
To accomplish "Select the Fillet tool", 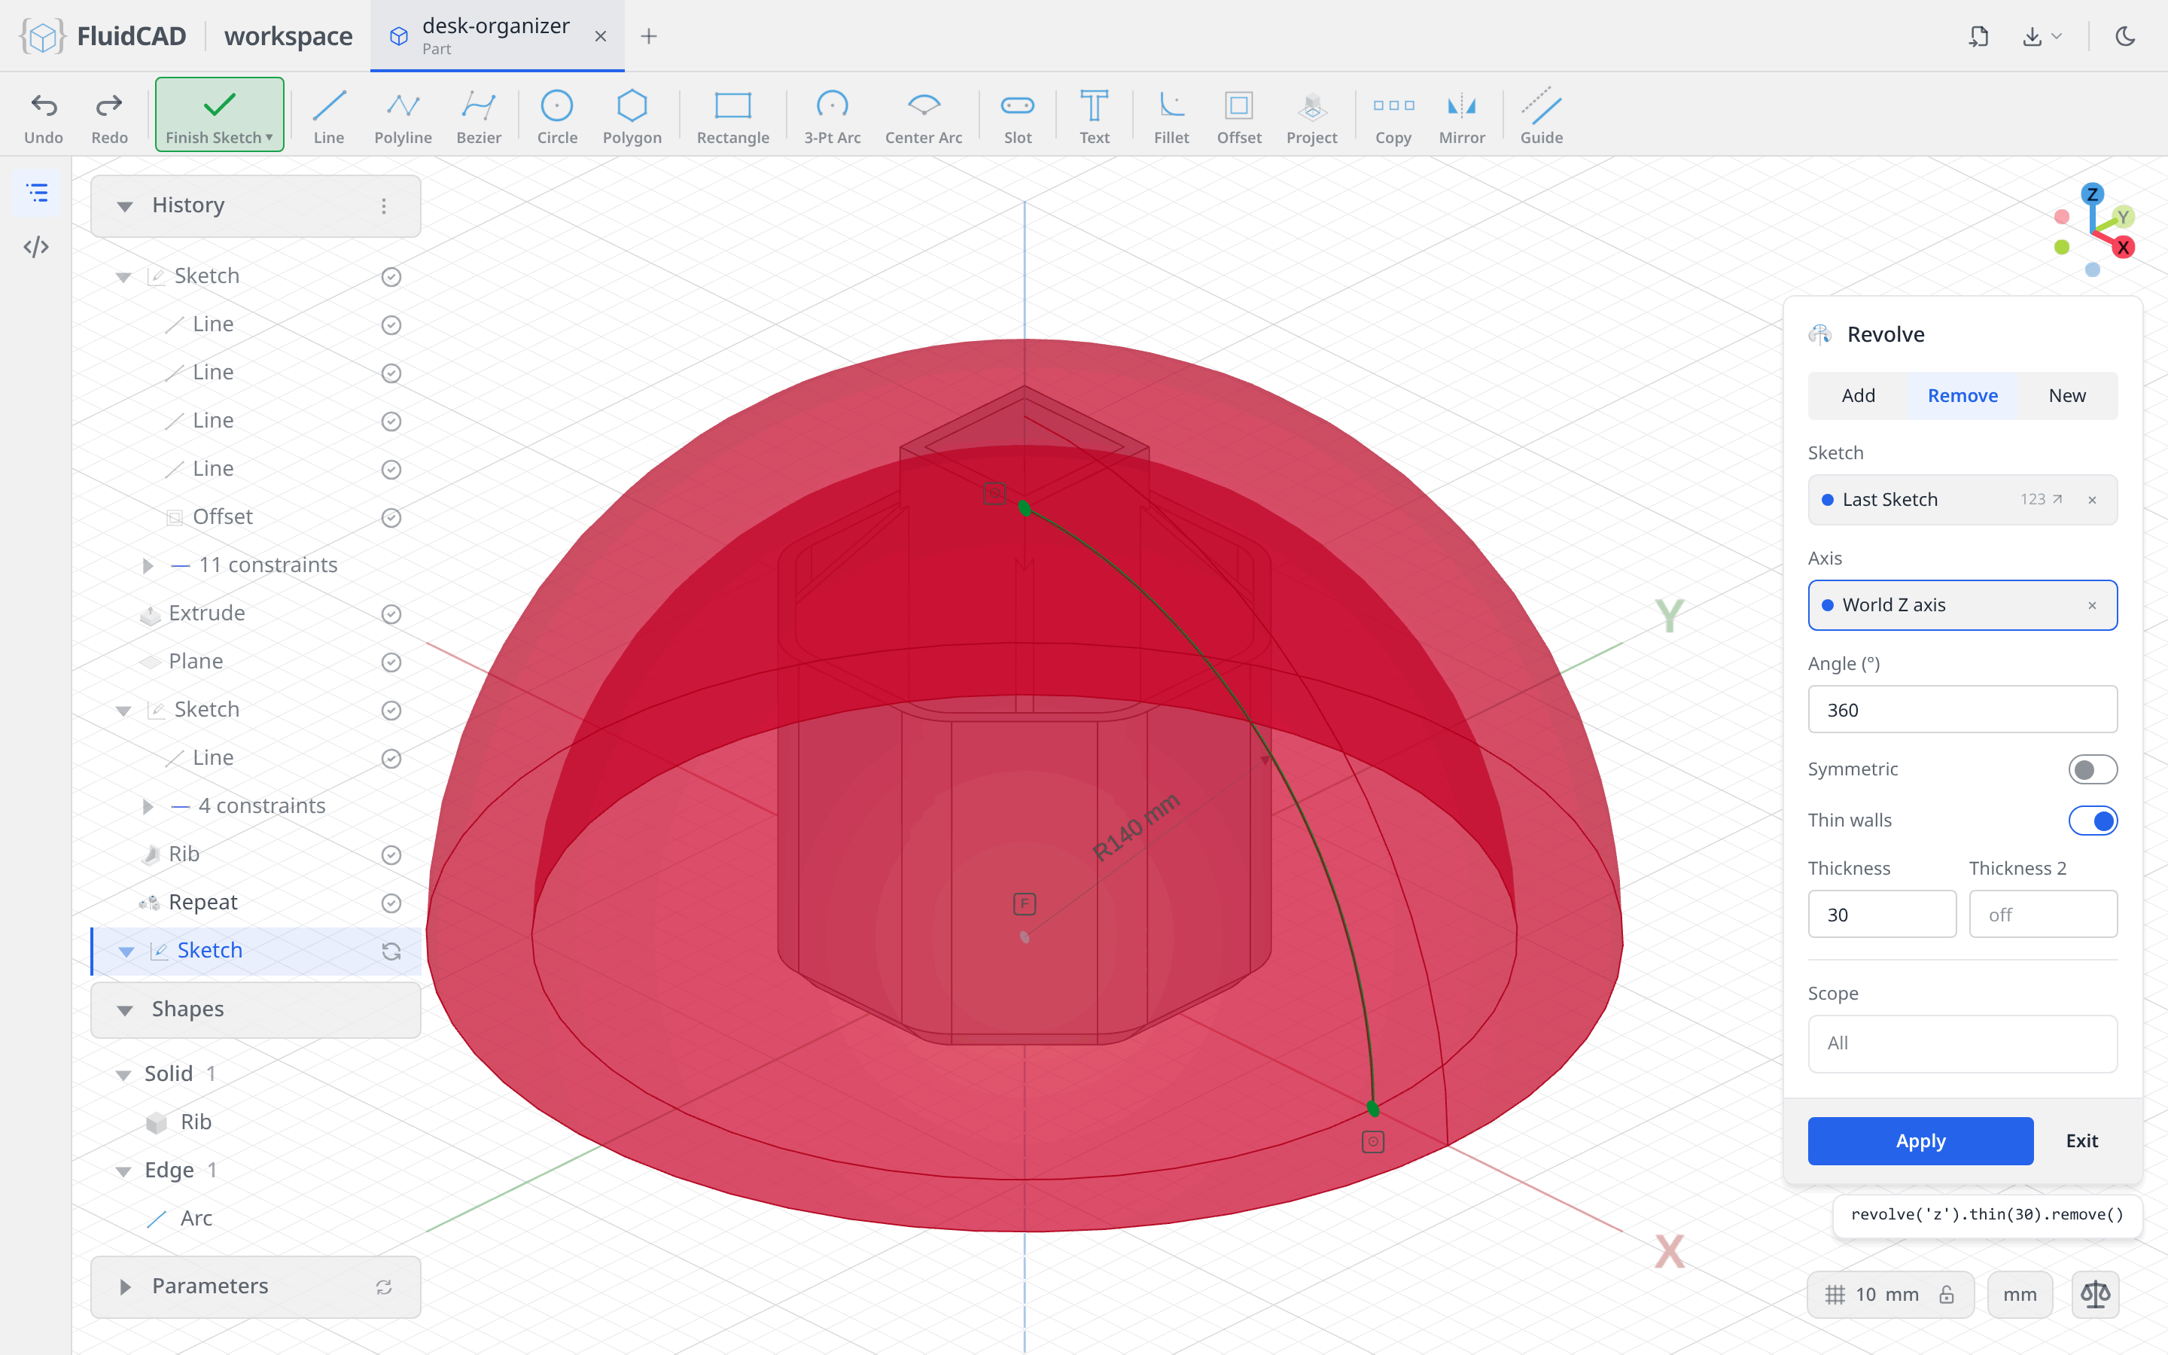I will tap(1171, 117).
